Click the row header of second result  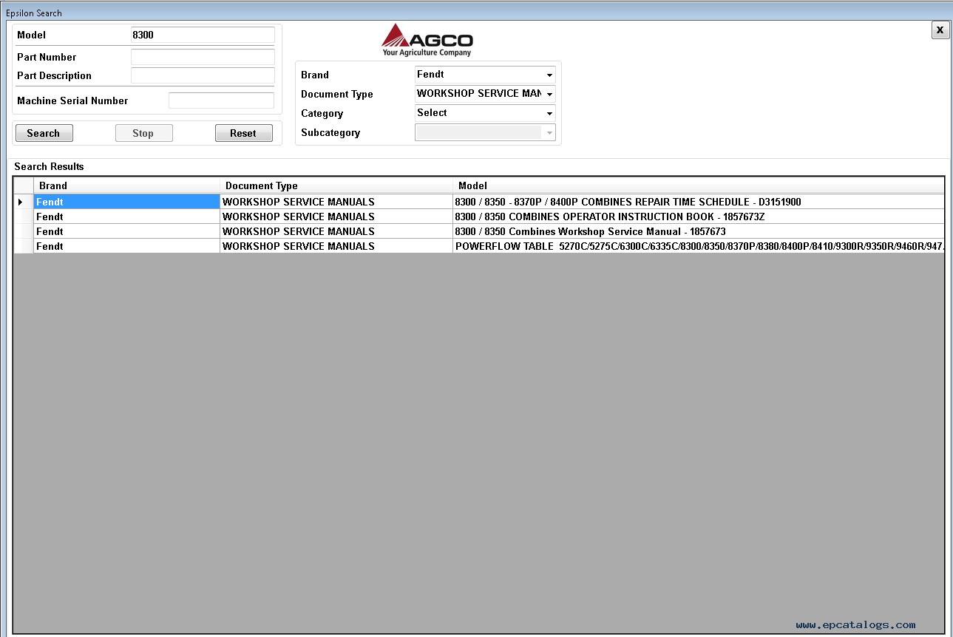[x=24, y=217]
